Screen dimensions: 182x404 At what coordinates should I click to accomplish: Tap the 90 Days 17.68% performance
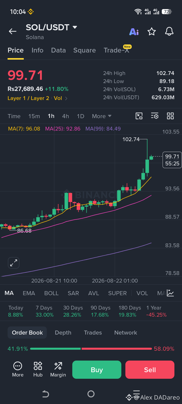(101, 311)
